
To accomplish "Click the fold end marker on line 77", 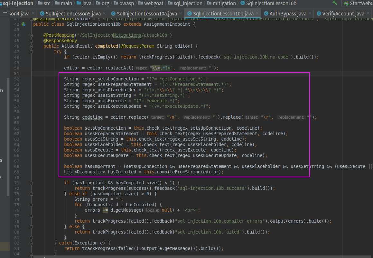I will (31, 216).
